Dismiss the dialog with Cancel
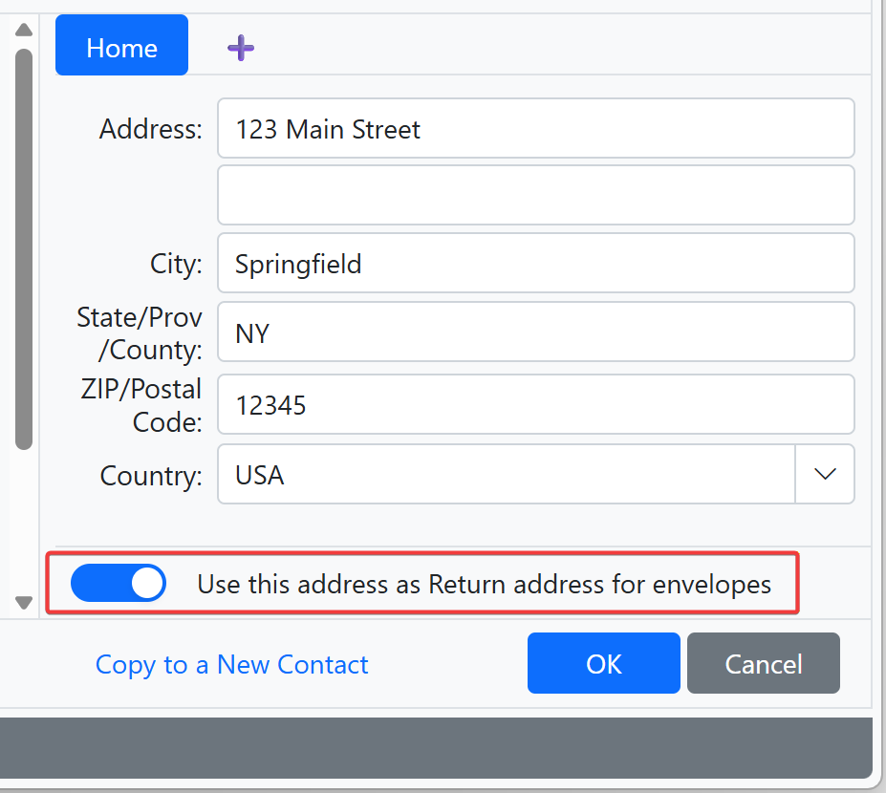Image resolution: width=886 pixels, height=793 pixels. pyautogui.click(x=763, y=663)
